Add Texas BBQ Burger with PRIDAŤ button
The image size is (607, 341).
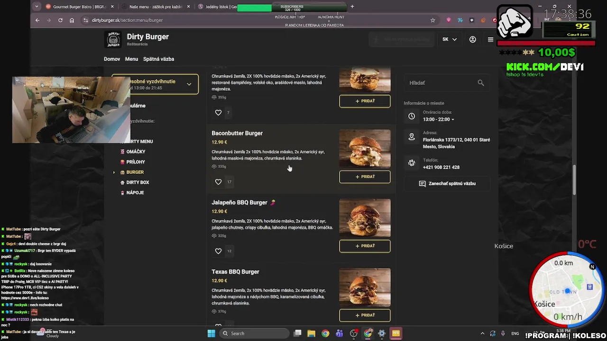(x=365, y=315)
